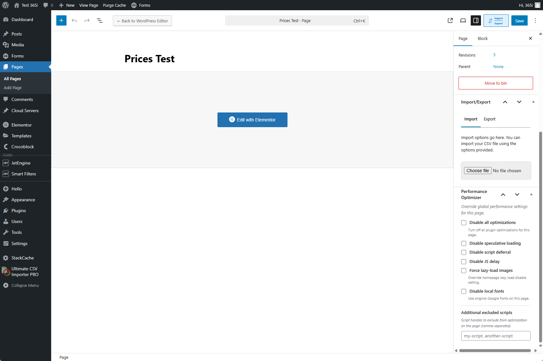Switch to the Block tab

pyautogui.click(x=483, y=38)
